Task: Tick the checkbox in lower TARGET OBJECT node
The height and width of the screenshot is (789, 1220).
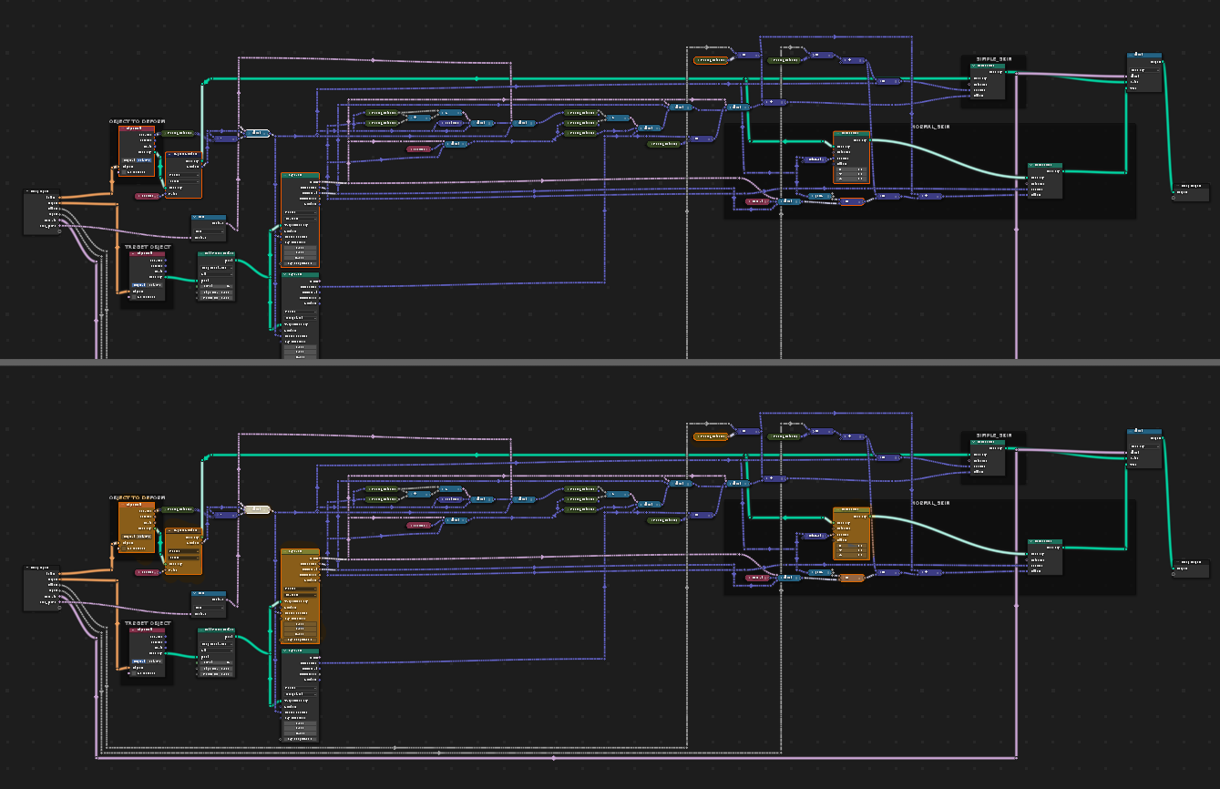Action: (x=133, y=674)
